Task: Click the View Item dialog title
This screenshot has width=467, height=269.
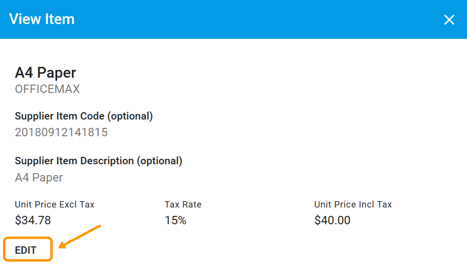Action: [x=42, y=19]
